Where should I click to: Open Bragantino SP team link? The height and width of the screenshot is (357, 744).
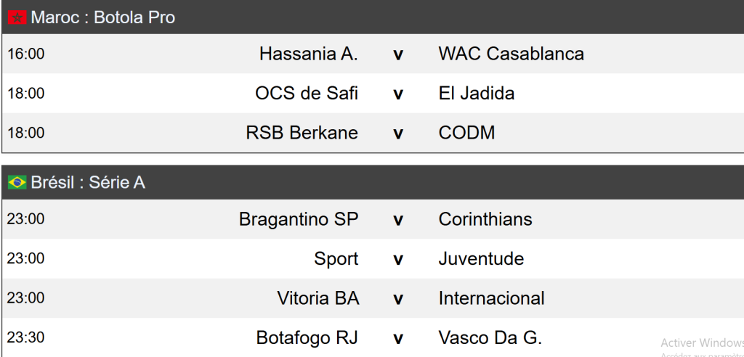(x=299, y=219)
